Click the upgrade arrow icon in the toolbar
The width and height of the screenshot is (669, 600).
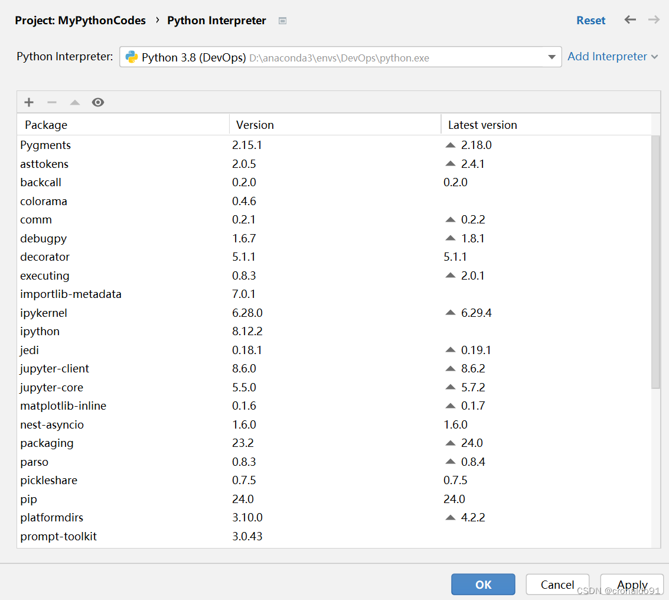75,102
